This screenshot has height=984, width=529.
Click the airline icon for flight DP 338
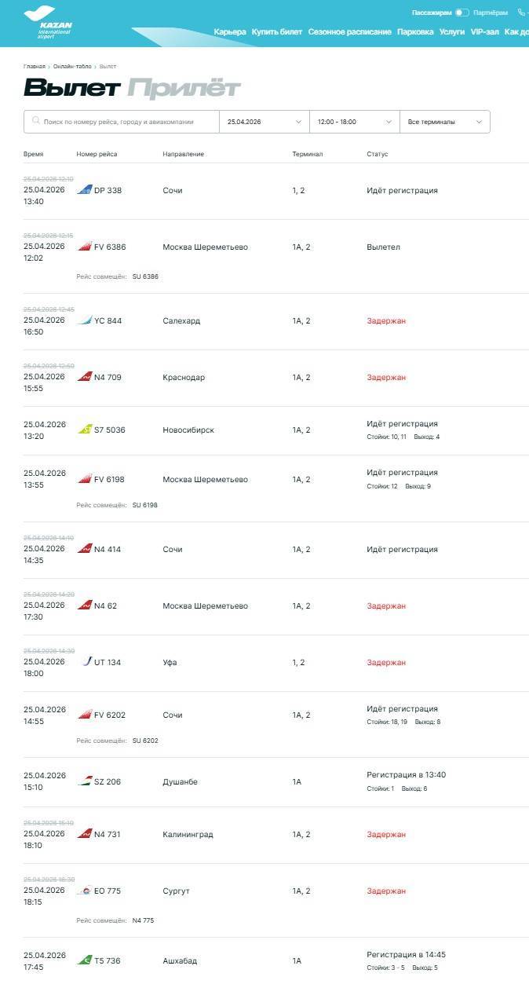[x=84, y=190]
